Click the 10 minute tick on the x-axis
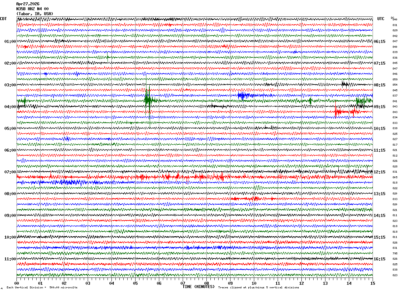 (x=254, y=283)
